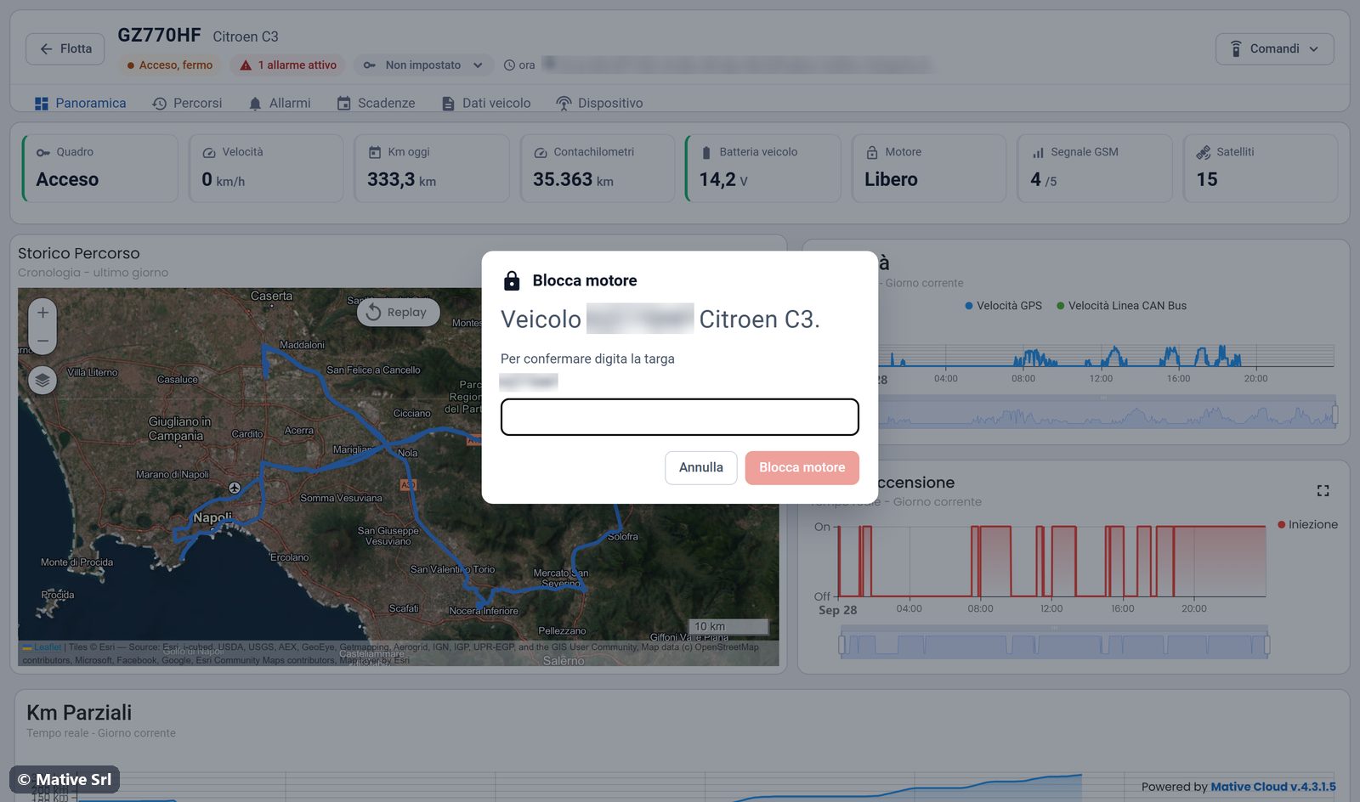Click the Percorsi history icon
Screen dimensions: 1360x802
[x=159, y=104]
